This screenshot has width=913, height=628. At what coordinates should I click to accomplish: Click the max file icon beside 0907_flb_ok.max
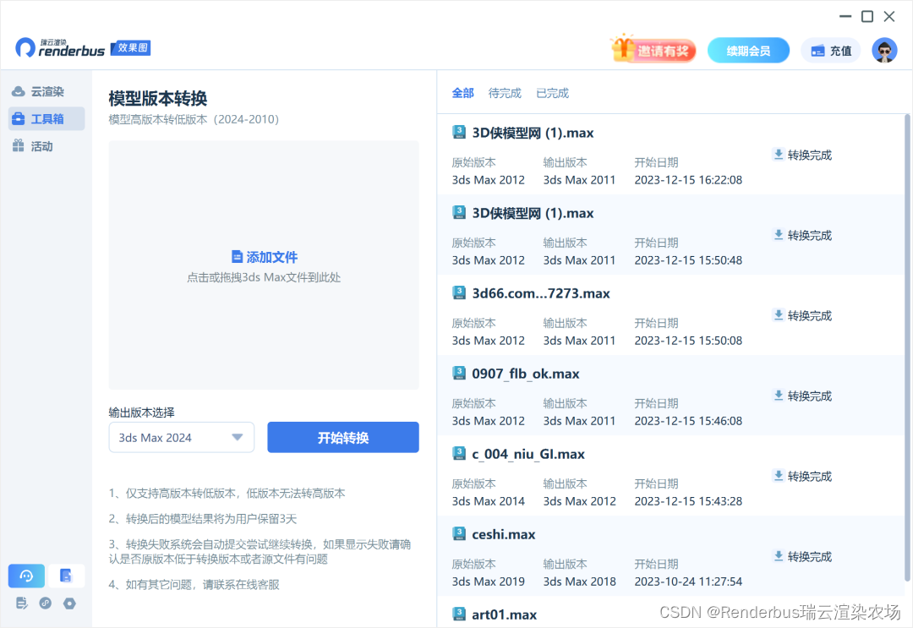[x=459, y=373]
